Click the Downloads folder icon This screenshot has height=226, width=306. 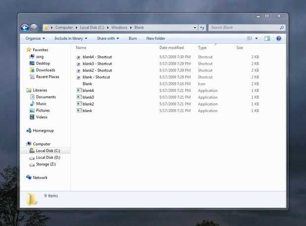coord(32,70)
